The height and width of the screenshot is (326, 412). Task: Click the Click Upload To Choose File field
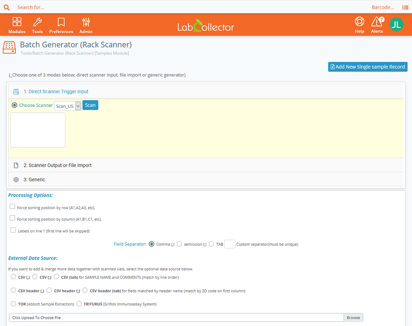click(177, 318)
